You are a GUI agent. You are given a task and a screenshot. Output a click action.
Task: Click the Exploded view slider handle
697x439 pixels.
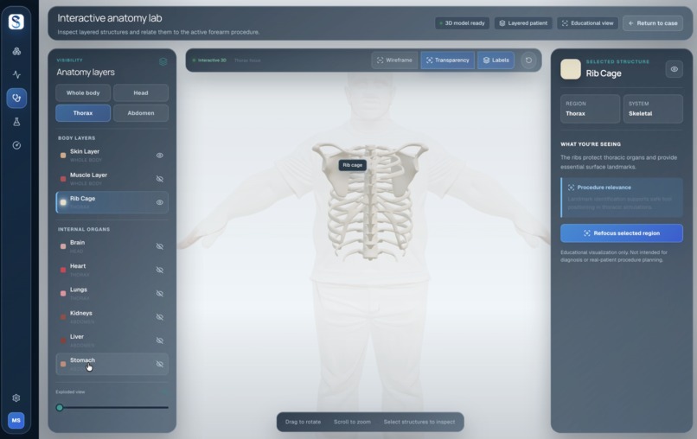pyautogui.click(x=60, y=407)
